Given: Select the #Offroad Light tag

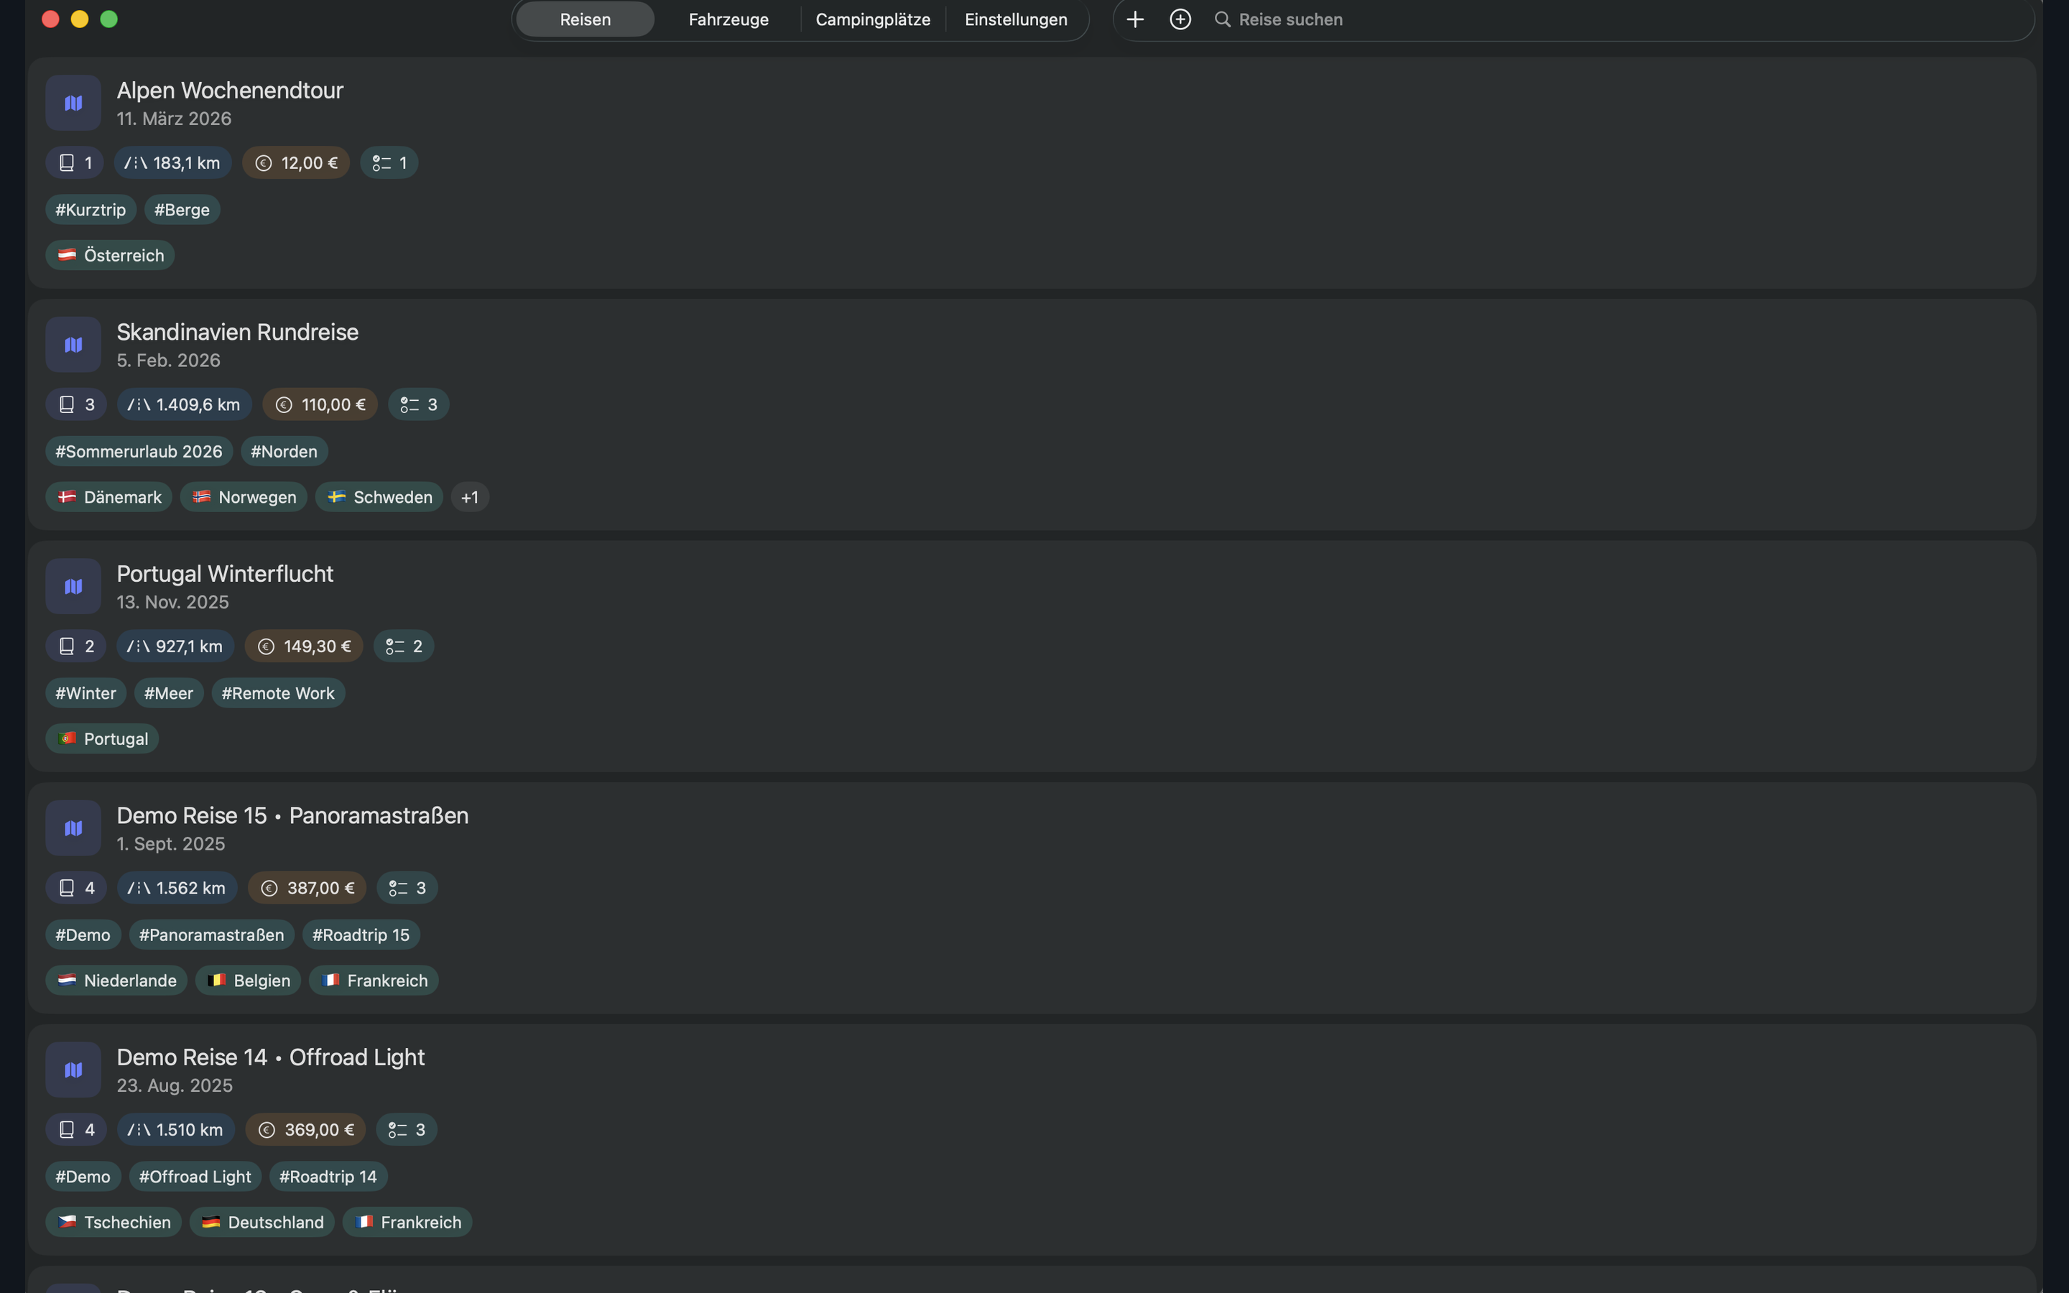Looking at the screenshot, I should click(195, 1177).
